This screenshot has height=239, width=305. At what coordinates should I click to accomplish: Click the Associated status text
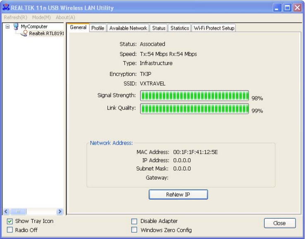click(x=152, y=44)
